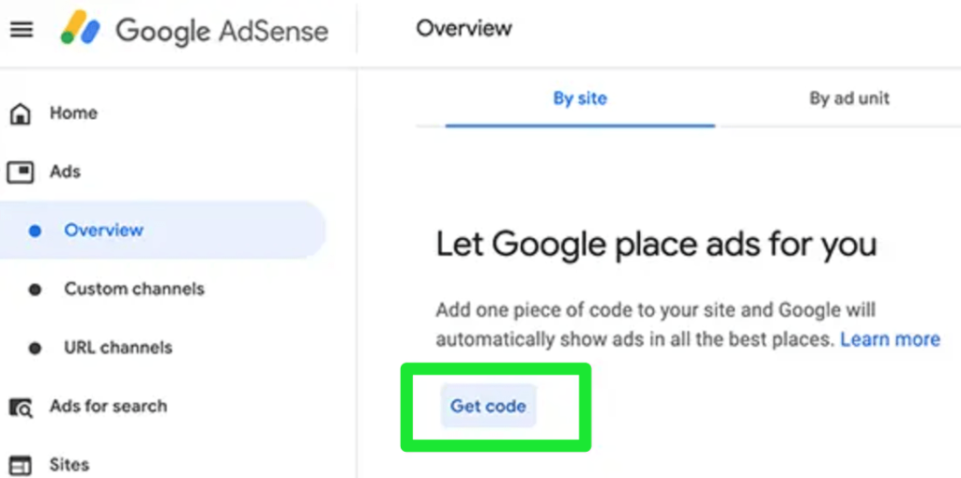Click the blue bullet beside Overview
The width and height of the screenshot is (961, 478).
(x=35, y=231)
